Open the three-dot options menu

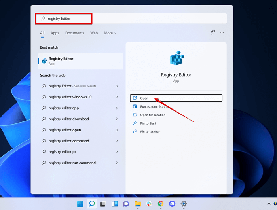tap(222, 32)
